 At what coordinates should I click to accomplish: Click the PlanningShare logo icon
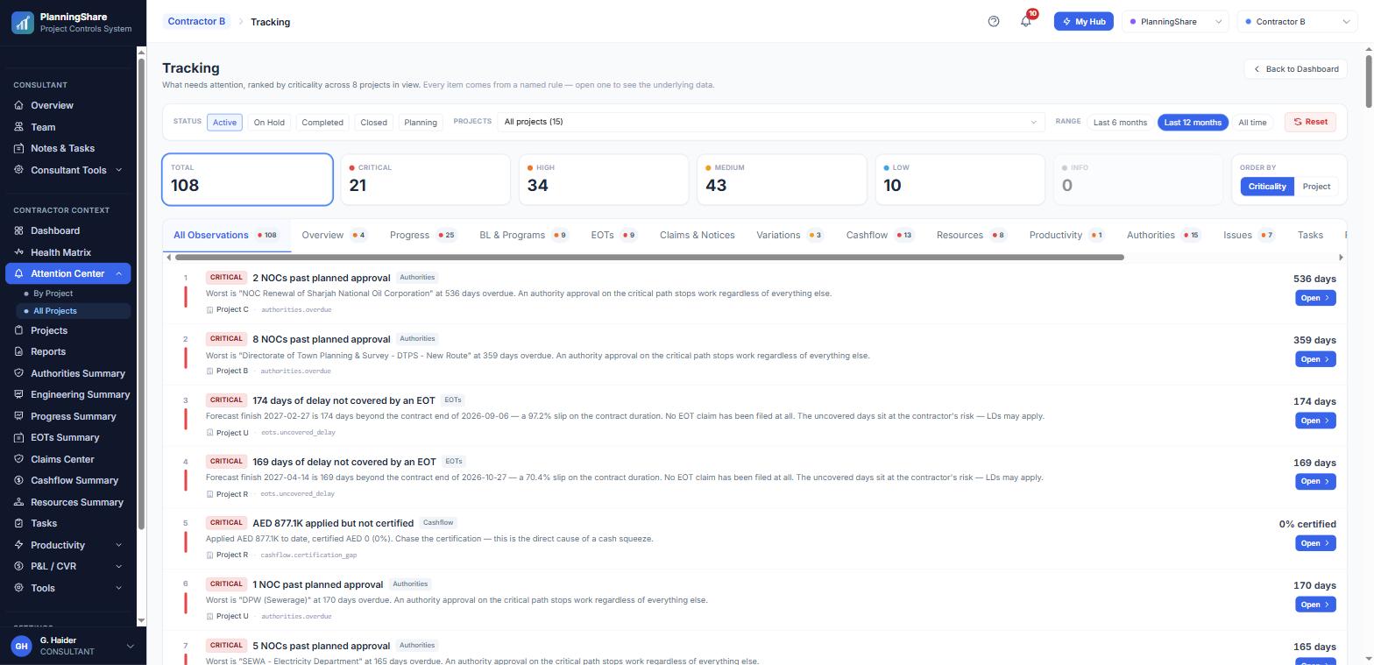click(23, 22)
